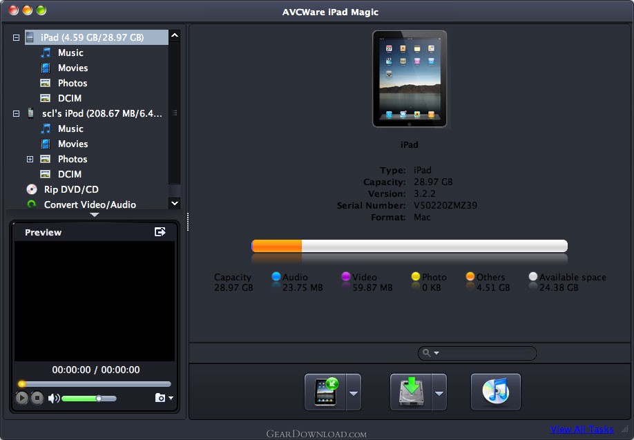Screen dimensions: 634x440
Task: Click the blue Audio legend dot
Action: [x=276, y=276]
